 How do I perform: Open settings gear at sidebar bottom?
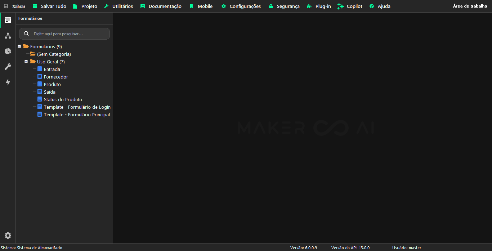pyautogui.click(x=8, y=236)
